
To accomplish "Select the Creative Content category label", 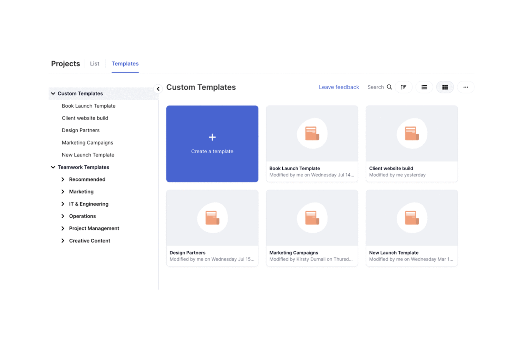I will 90,241.
